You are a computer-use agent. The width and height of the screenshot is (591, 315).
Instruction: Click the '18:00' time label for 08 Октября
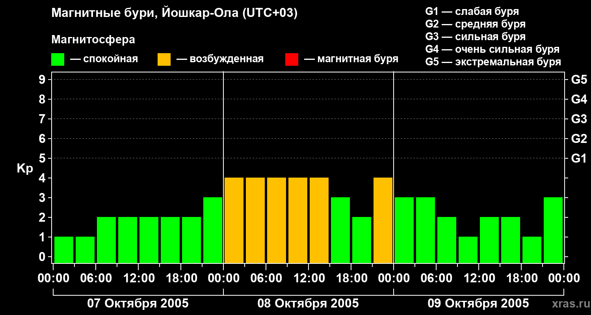tap(351, 278)
